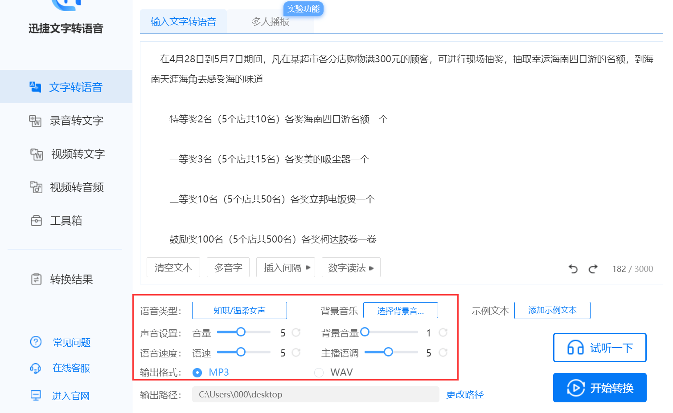Viewport: 673px width, 413px height.
Task: Click the line 鼓励奖100名 text
Action: pos(273,239)
